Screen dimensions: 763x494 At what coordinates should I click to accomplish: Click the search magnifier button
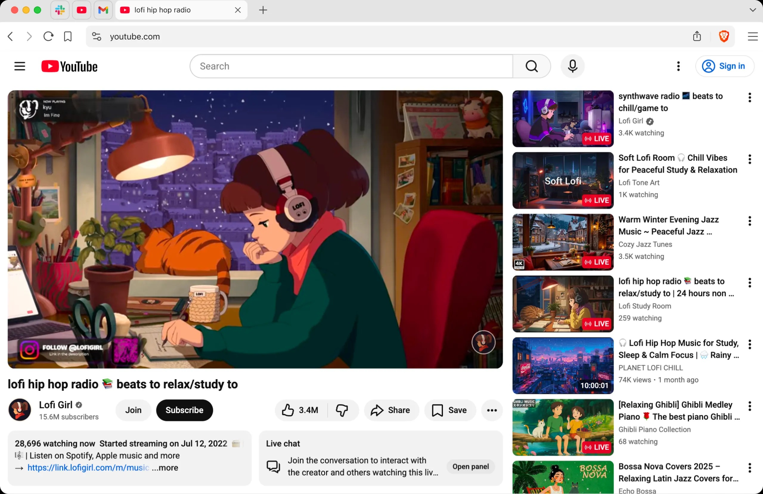[x=531, y=66]
